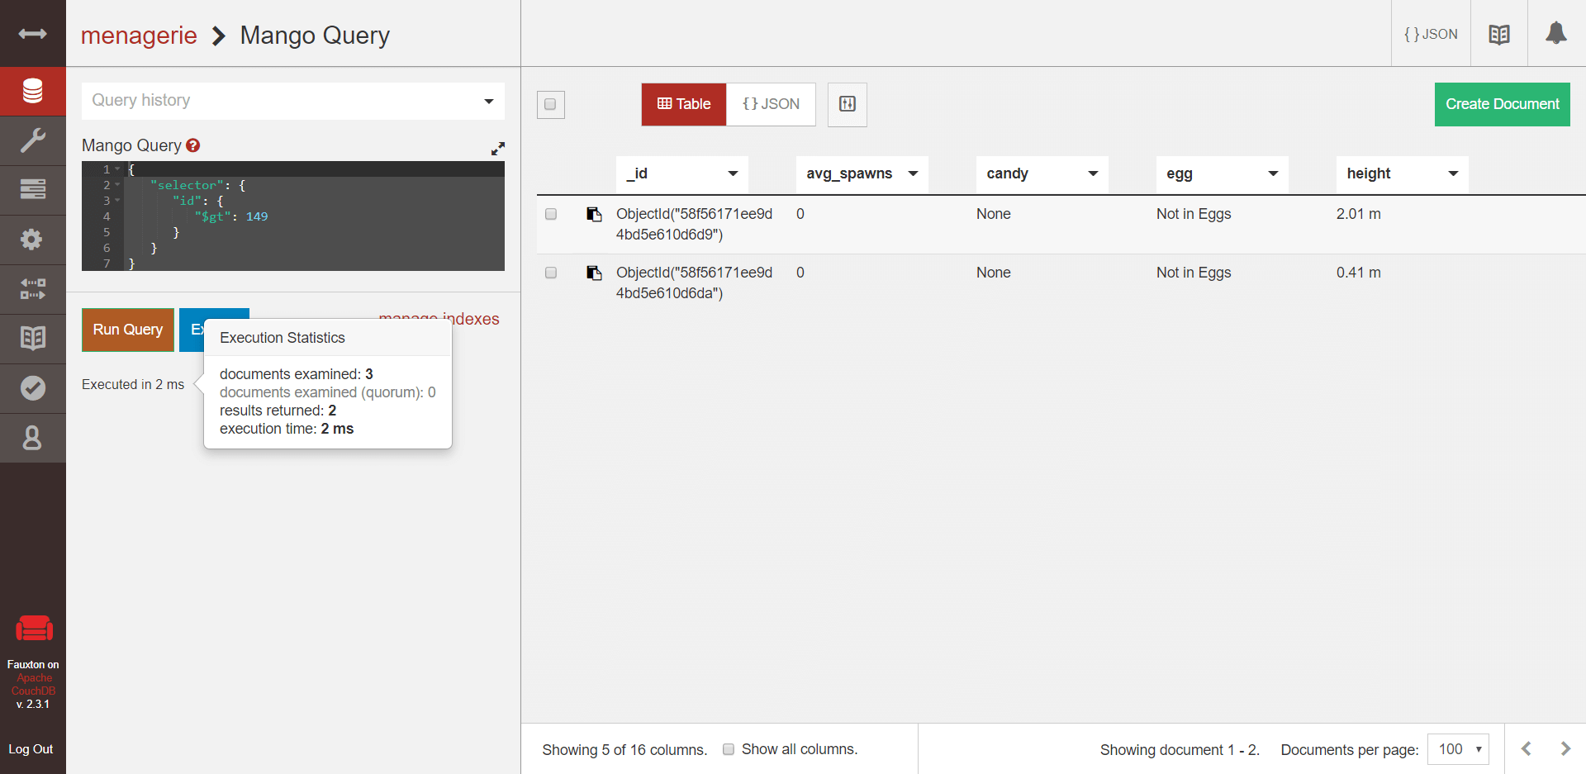Select the Table view tab
The width and height of the screenshot is (1586, 774).
(684, 104)
